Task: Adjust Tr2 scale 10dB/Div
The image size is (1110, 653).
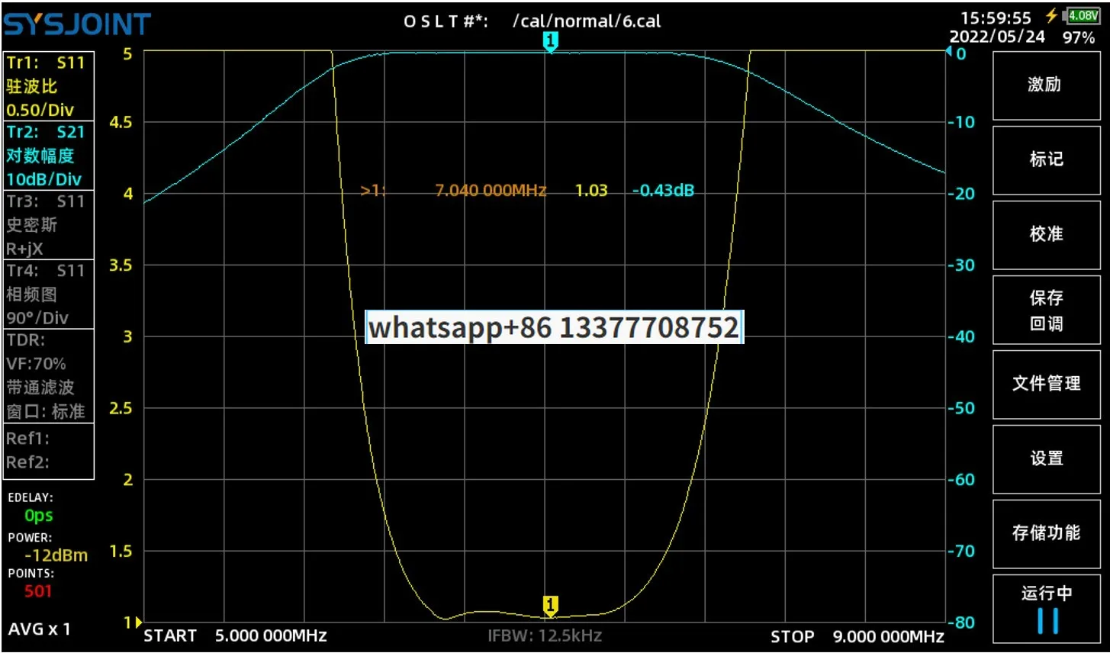Action: pyautogui.click(x=43, y=179)
